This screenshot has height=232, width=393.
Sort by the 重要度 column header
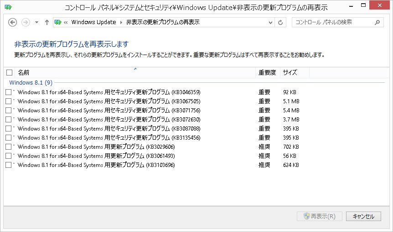click(268, 72)
